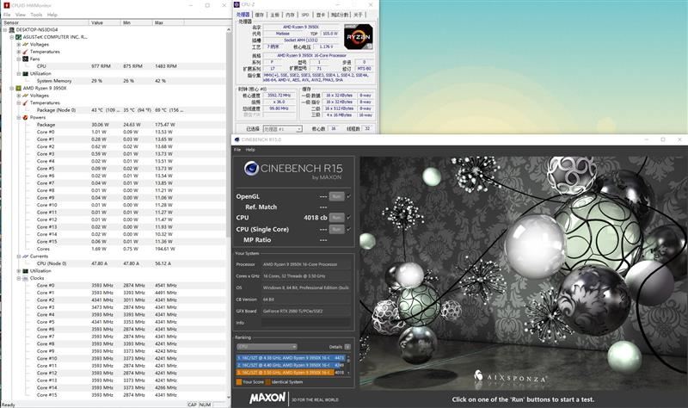688x408 pixels.
Task: Click the Voltages icon under ASUSTeK
Action: (x=26, y=45)
